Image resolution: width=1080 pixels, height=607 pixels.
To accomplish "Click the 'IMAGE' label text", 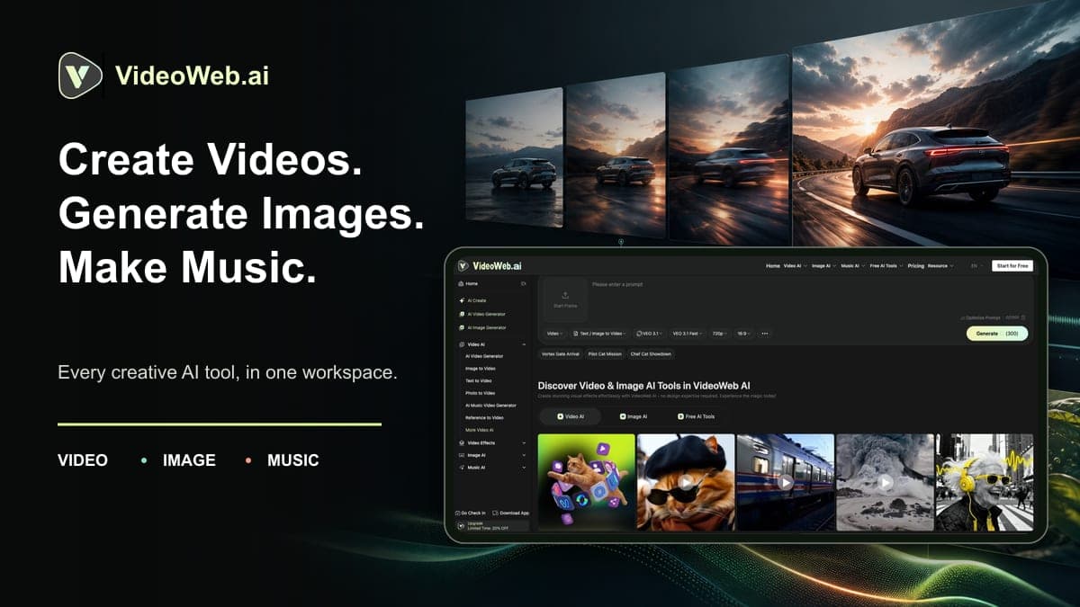I will click(x=189, y=460).
